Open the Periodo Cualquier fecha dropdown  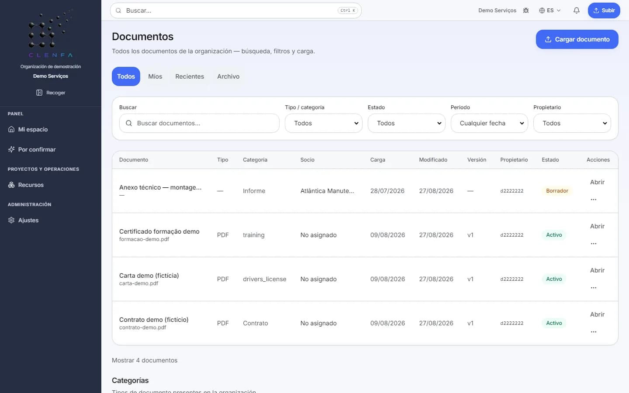pos(489,123)
